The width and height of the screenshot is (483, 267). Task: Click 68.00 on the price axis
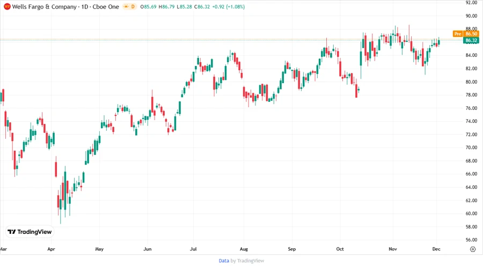[x=471, y=161]
